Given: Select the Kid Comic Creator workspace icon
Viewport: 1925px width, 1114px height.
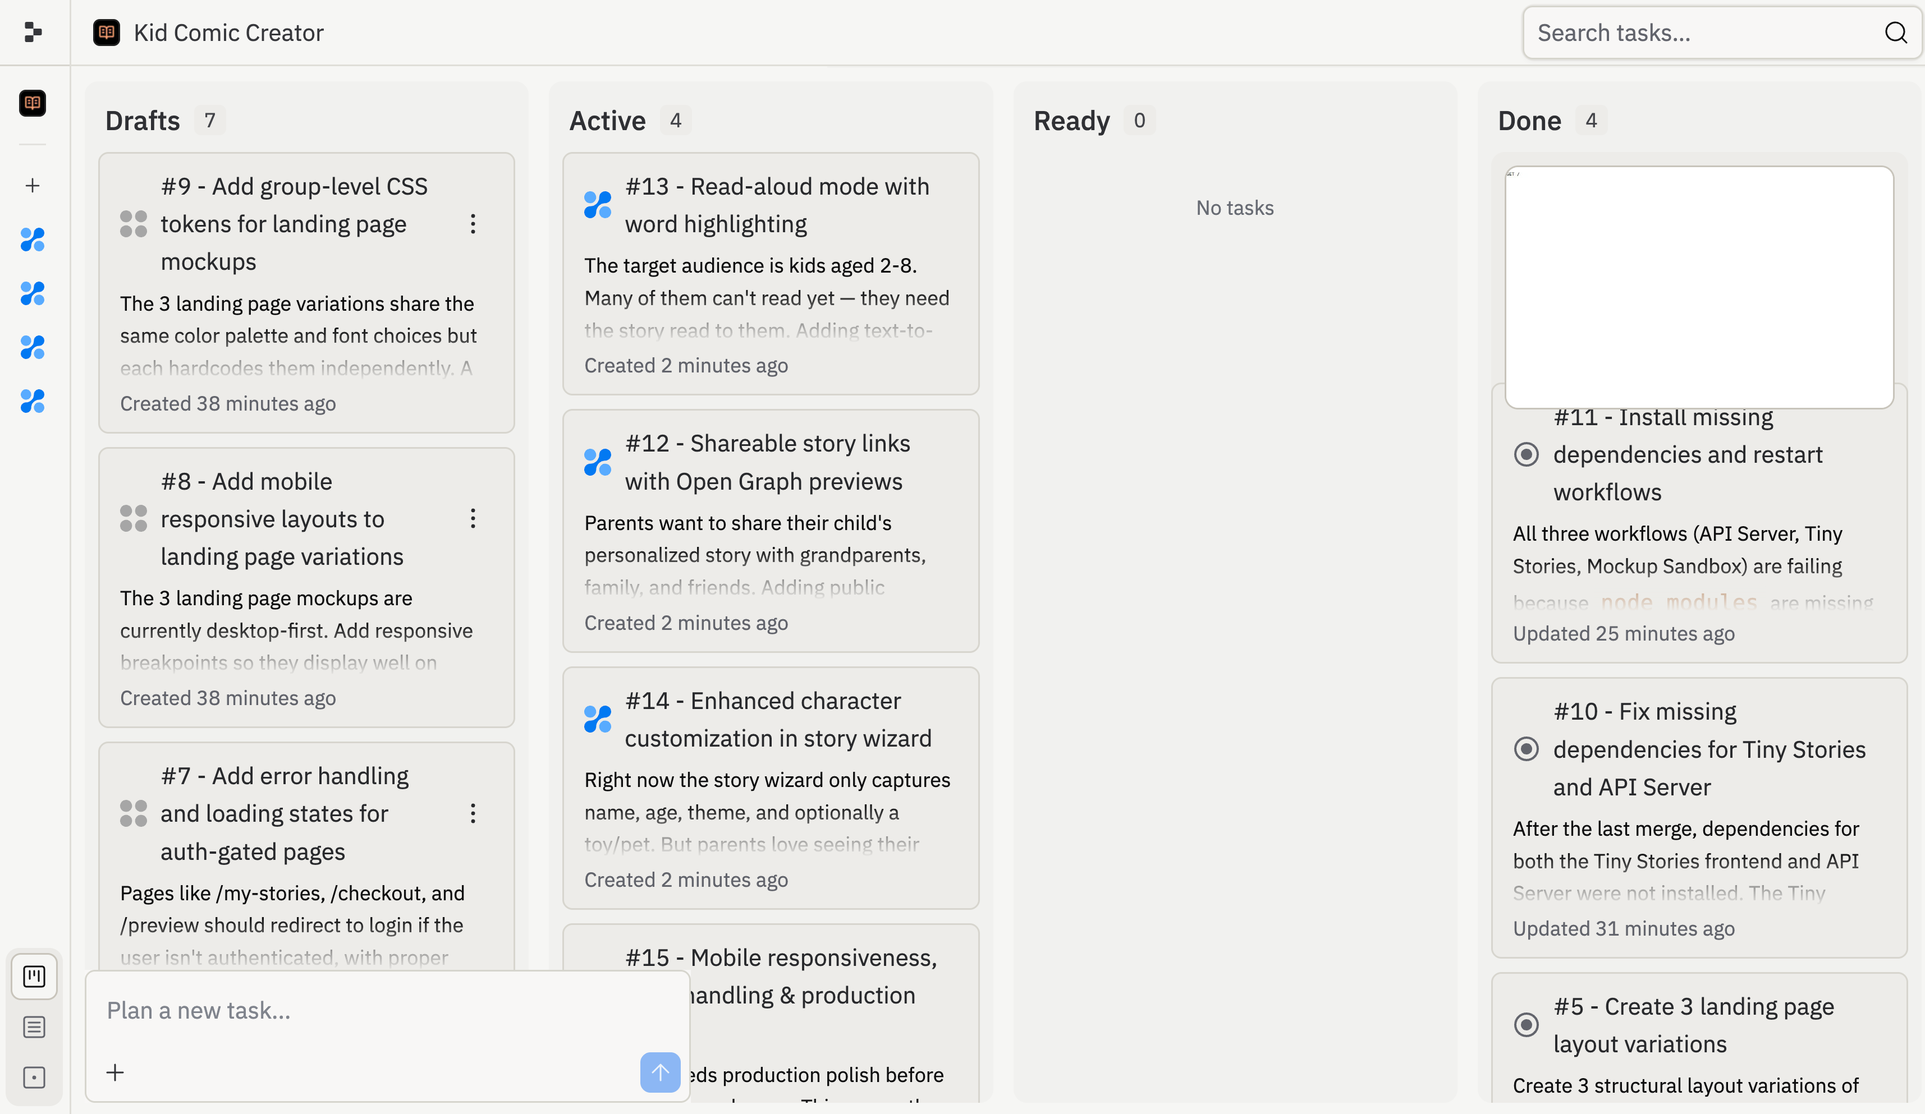Looking at the screenshot, I should 32,103.
